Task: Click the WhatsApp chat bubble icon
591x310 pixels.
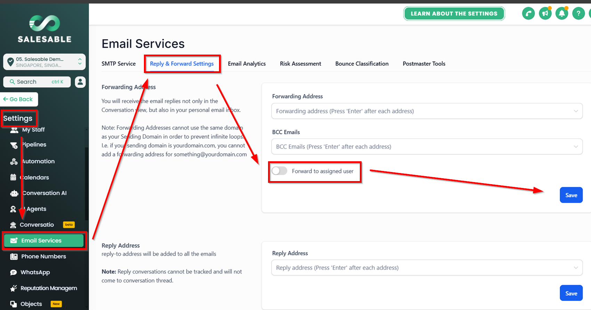Action: (14, 272)
